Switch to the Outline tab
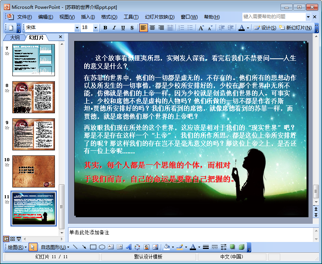The width and height of the screenshot is (322, 264). [15, 37]
